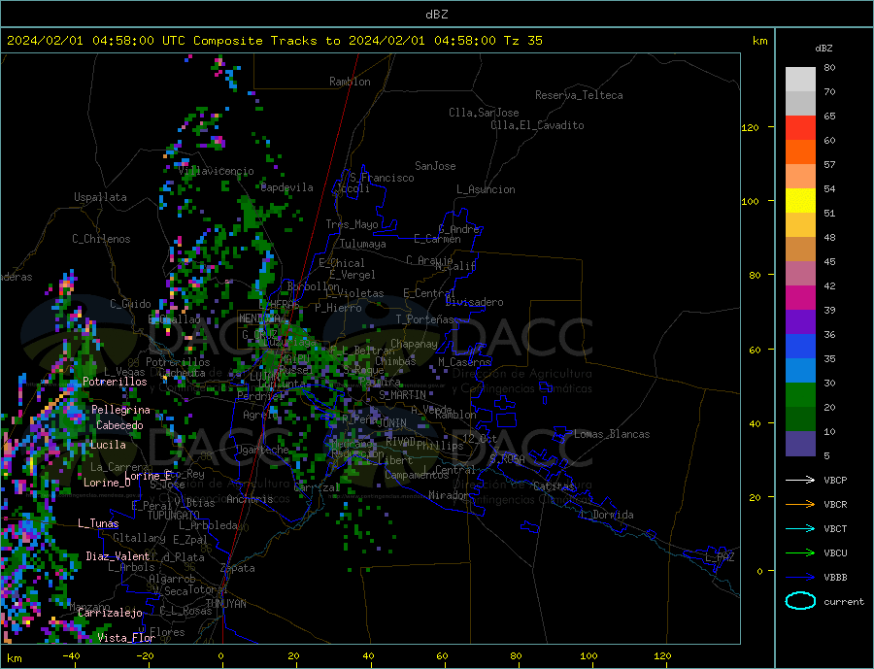
Task: Select the red swatch between 65 and 60
Action: (800, 127)
